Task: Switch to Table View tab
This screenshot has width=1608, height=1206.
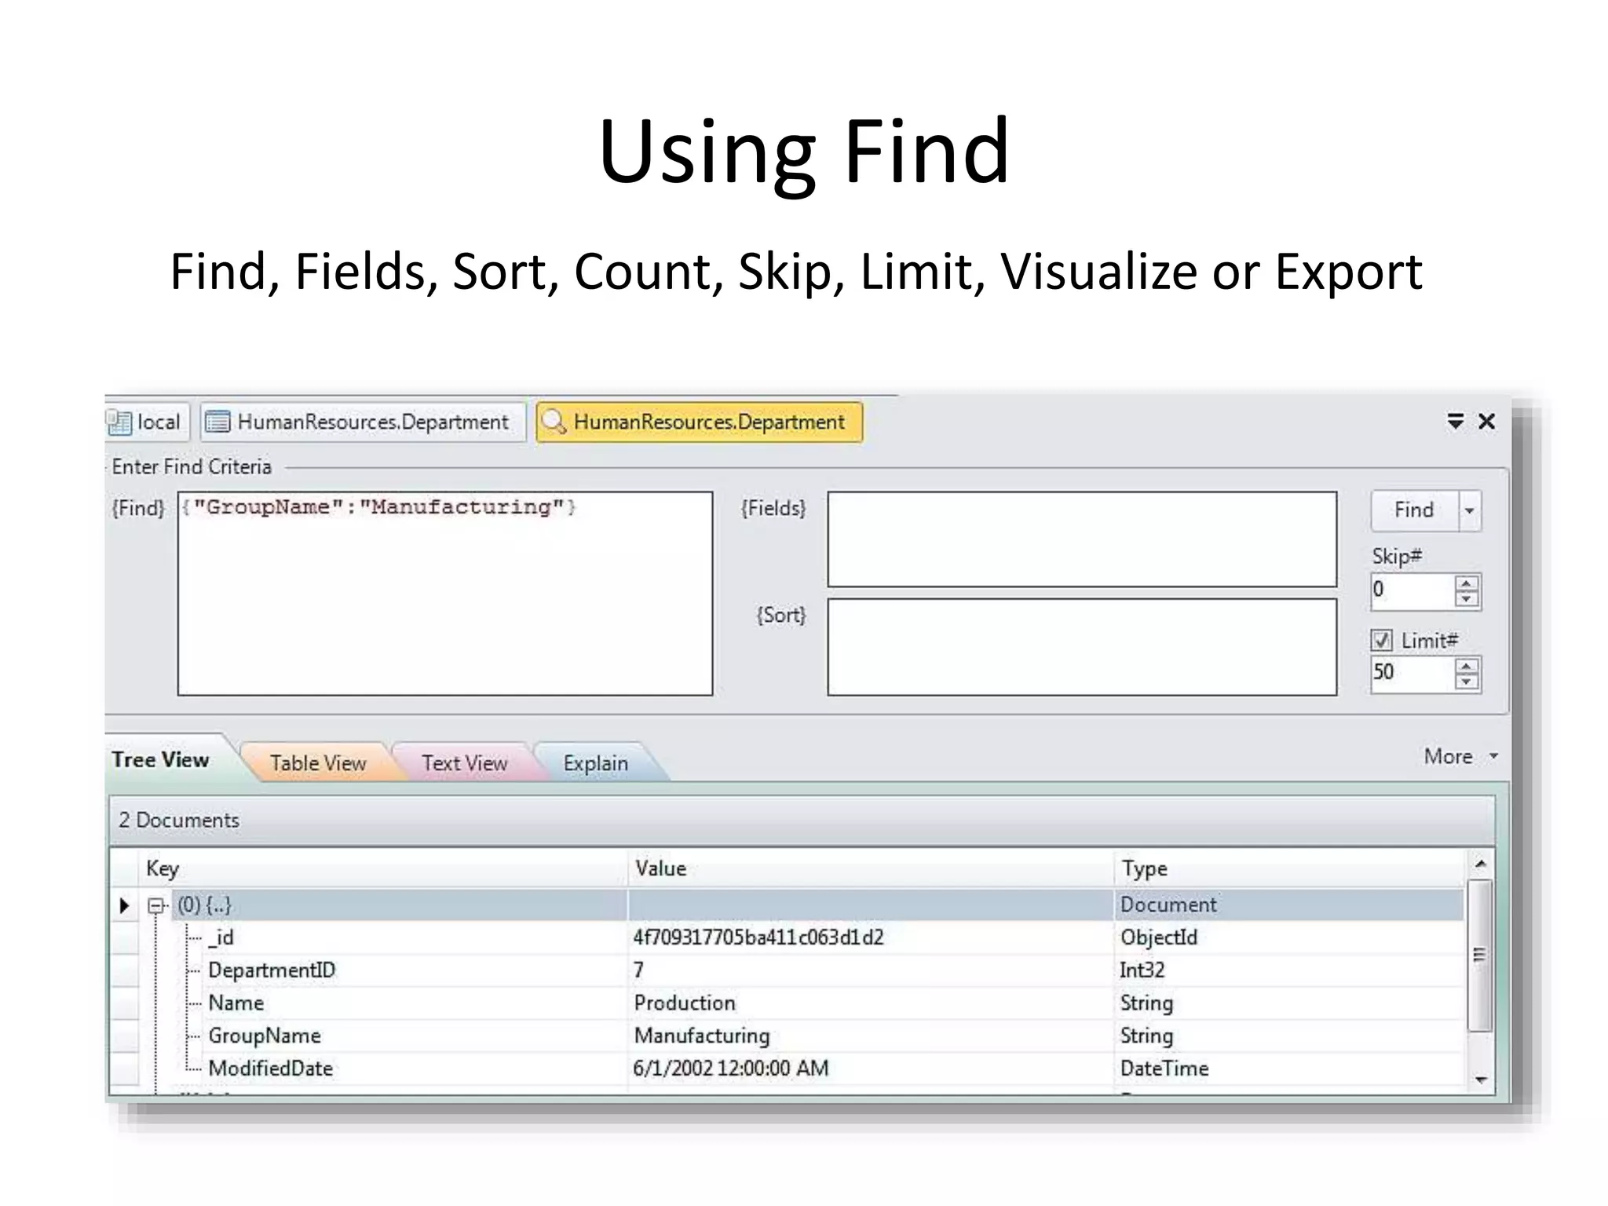Action: tap(318, 763)
